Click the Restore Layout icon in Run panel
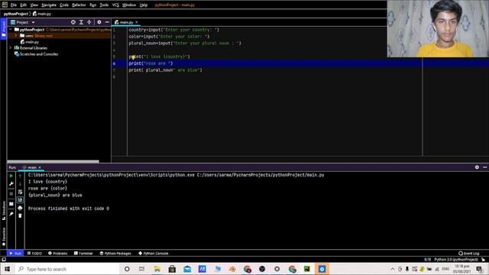Image resolution: width=489 pixels, height=275 pixels. pyautogui.click(x=11, y=204)
